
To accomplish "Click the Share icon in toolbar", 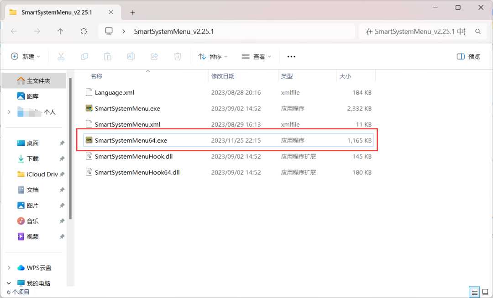I will [x=154, y=57].
